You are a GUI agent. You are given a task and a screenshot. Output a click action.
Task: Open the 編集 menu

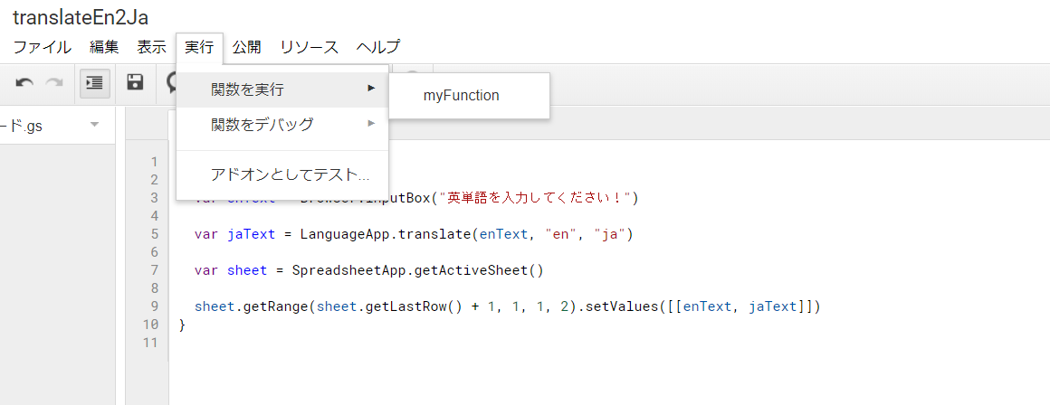click(x=104, y=47)
